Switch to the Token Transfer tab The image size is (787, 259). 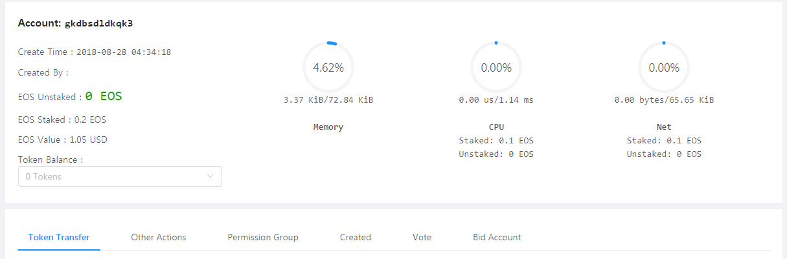[x=59, y=237]
